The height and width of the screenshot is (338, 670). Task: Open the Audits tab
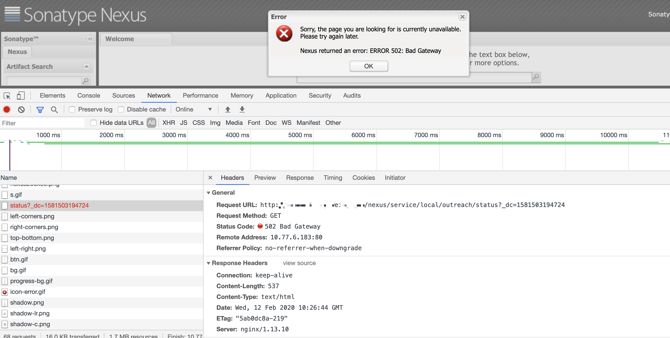point(352,95)
